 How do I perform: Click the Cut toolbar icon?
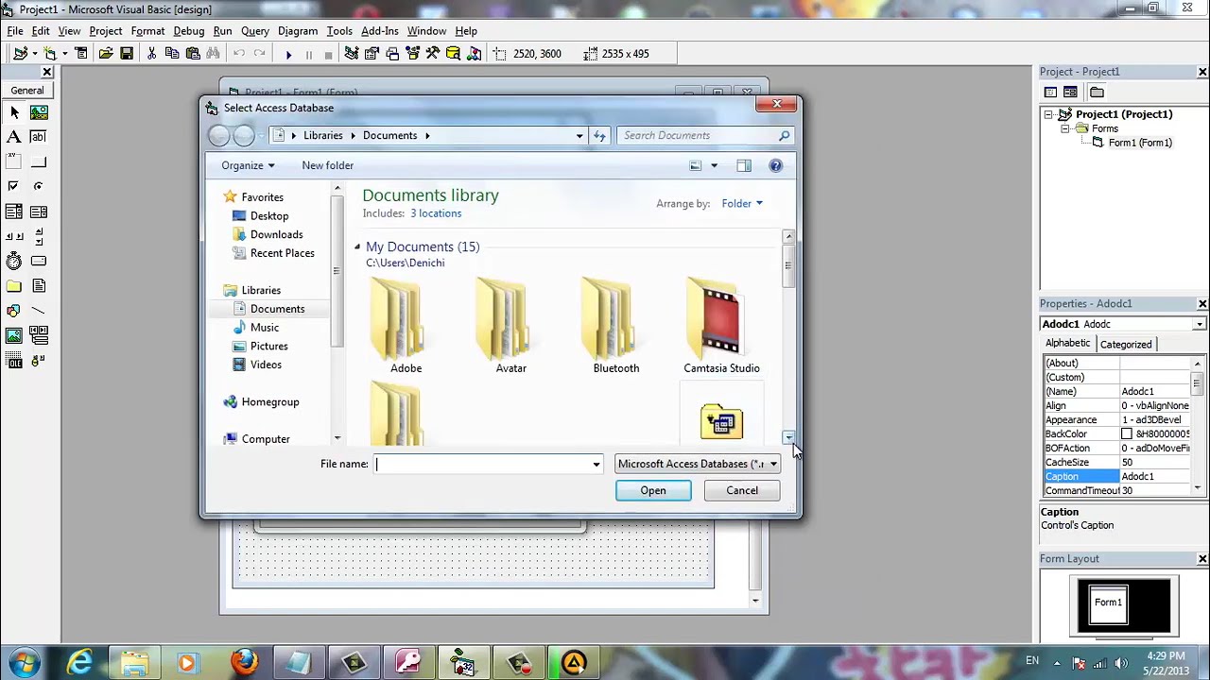(151, 54)
